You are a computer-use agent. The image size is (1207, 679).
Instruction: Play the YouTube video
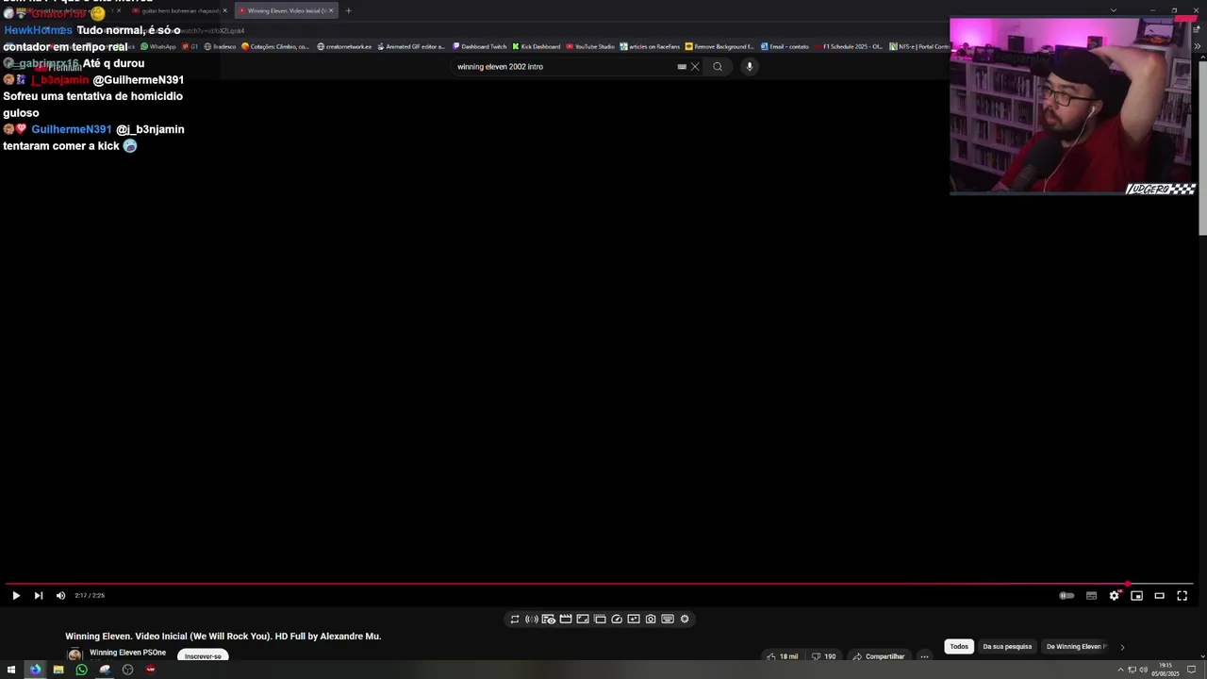click(15, 595)
